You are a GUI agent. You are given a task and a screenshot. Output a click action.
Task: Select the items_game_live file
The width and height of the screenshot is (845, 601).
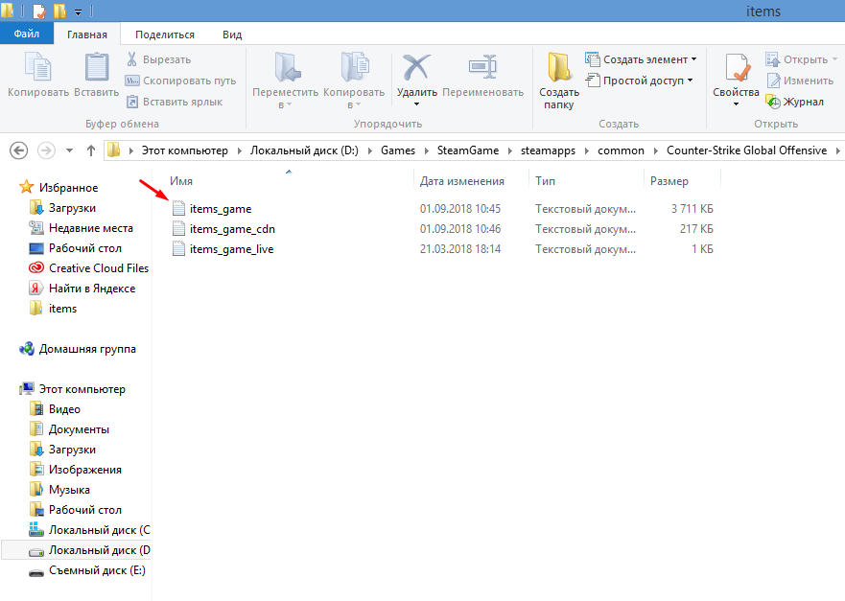pos(232,249)
